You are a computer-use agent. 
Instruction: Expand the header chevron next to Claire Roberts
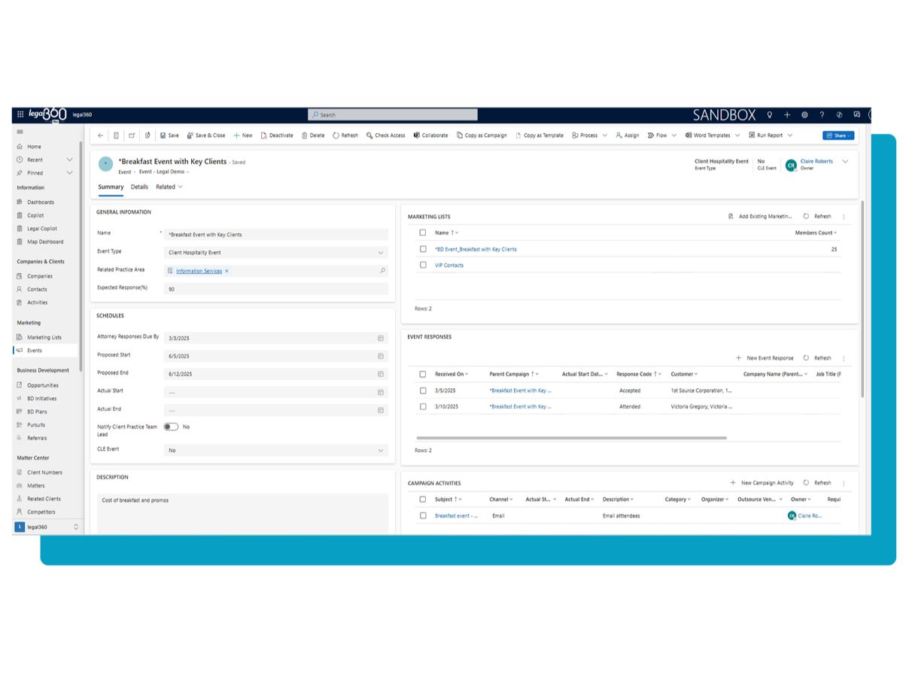click(x=845, y=161)
